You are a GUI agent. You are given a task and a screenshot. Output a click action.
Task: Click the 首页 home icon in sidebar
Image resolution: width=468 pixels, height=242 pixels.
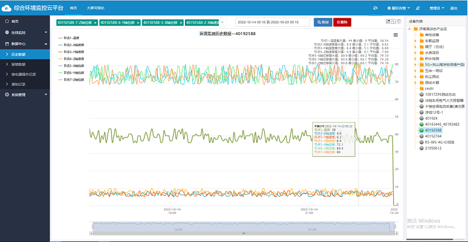tap(7, 21)
